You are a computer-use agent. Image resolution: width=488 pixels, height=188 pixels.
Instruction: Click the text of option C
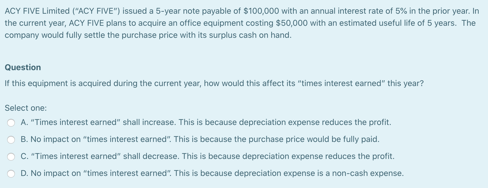(207, 157)
